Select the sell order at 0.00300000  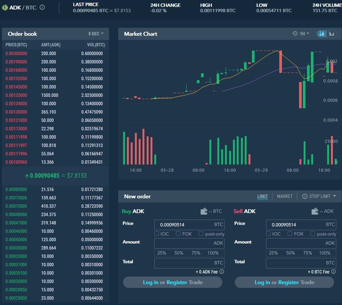coord(55,54)
